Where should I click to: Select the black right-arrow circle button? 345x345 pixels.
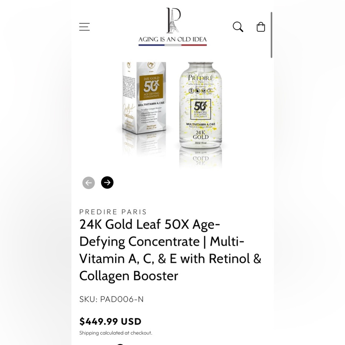tap(107, 183)
